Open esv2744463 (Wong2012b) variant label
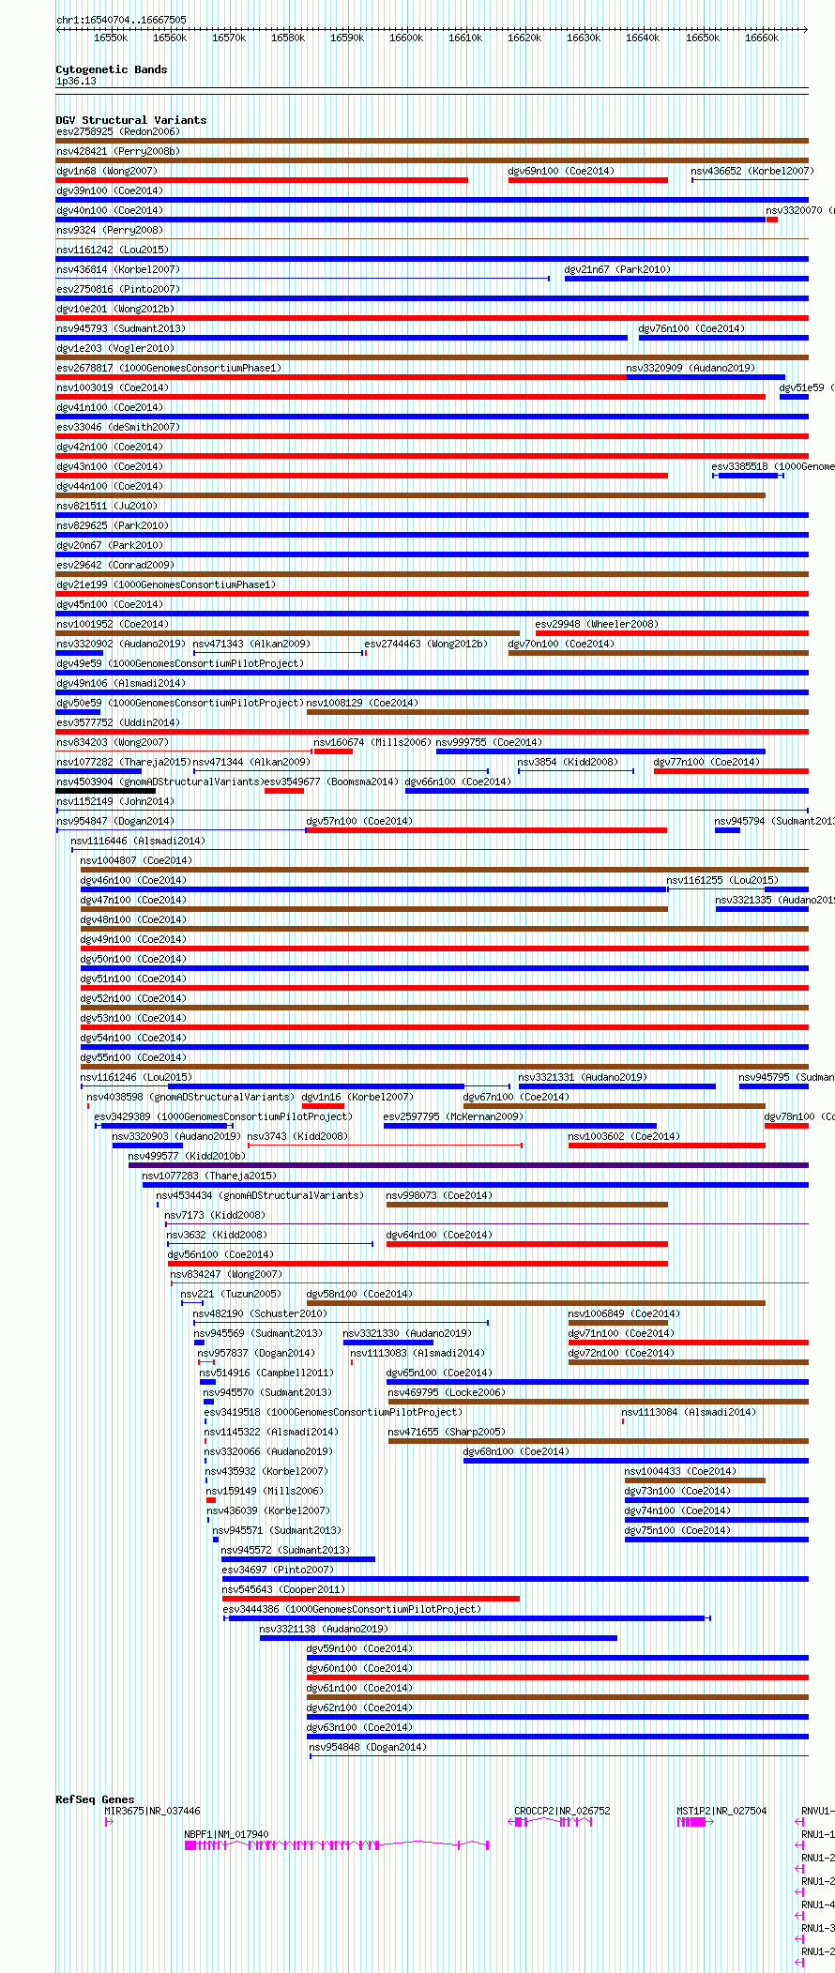 (x=426, y=644)
